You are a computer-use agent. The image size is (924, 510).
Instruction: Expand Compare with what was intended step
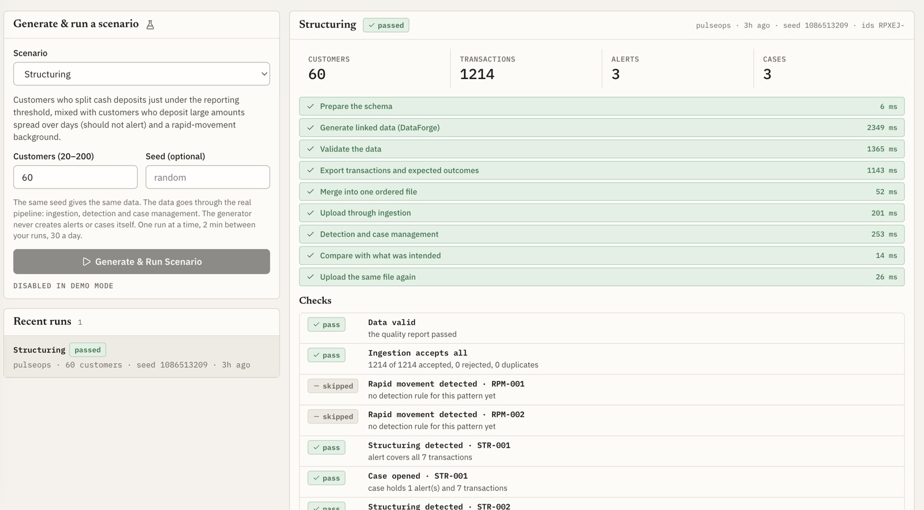[x=602, y=256]
